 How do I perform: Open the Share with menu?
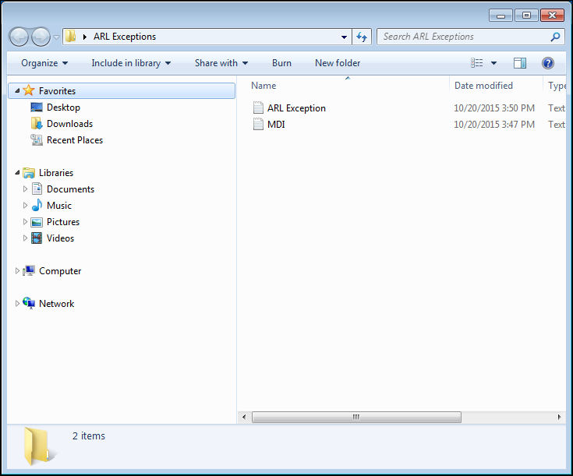[x=221, y=63]
